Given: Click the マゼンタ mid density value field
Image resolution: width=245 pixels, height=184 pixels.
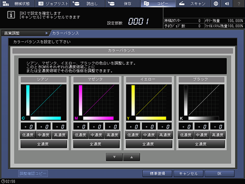Looking at the screenshot, I should [96, 127].
